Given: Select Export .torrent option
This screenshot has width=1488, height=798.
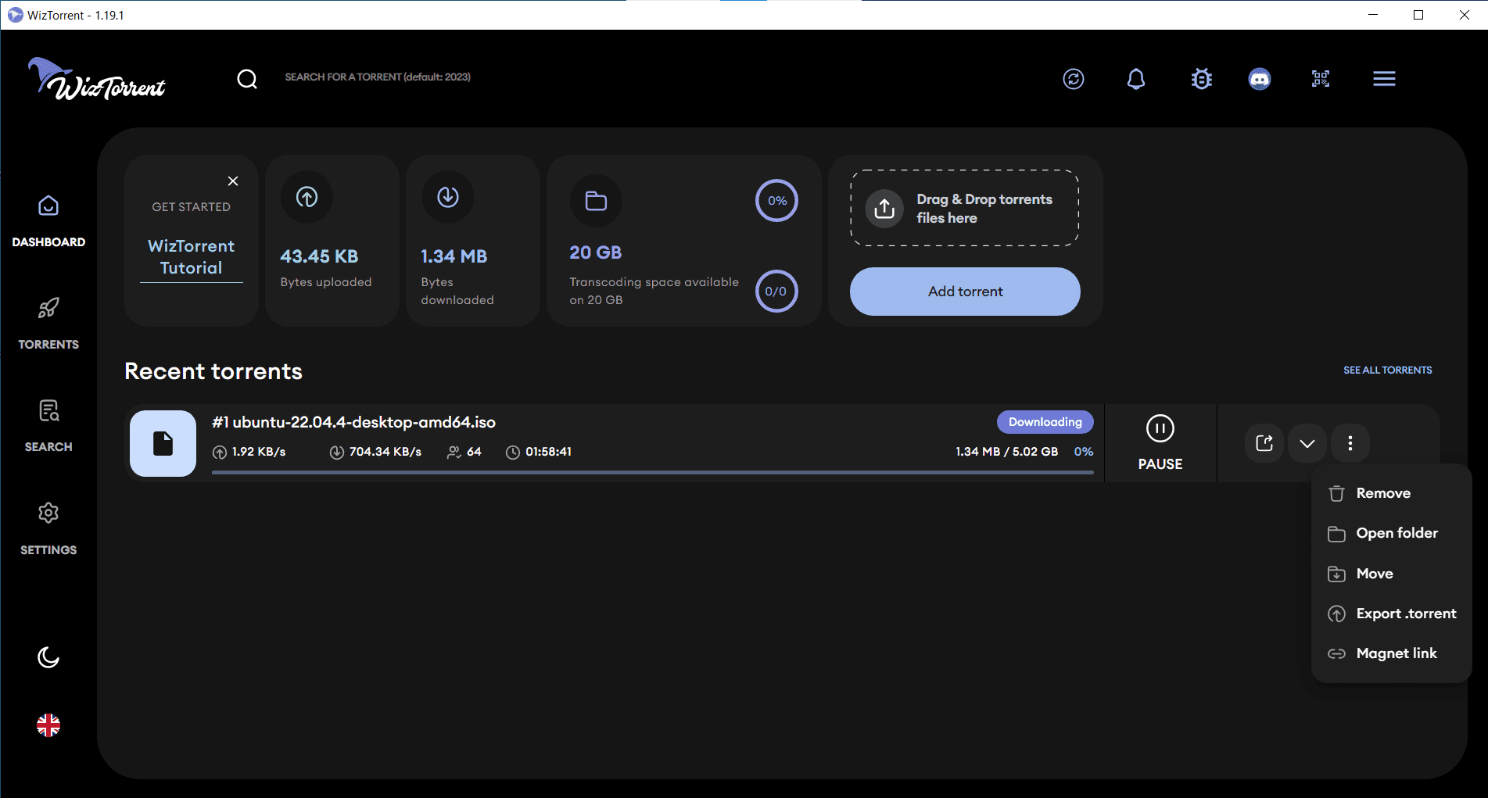Looking at the screenshot, I should coord(1392,614).
